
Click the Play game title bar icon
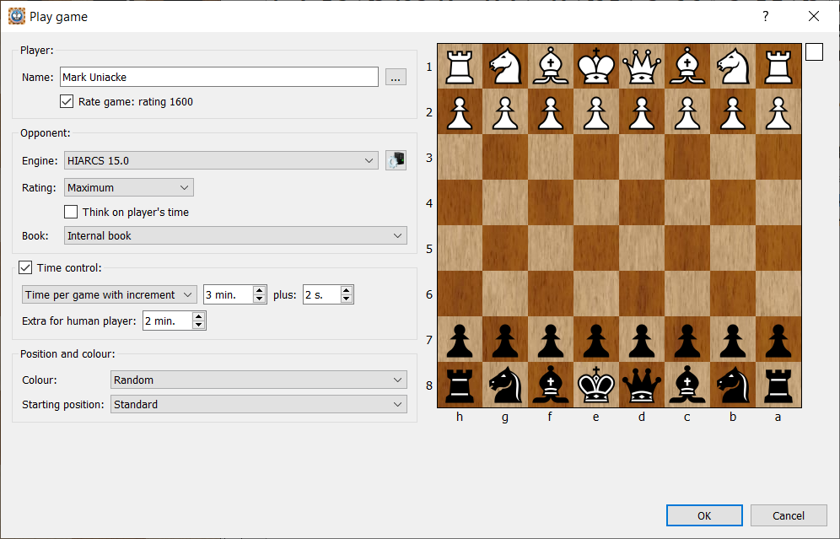16,16
